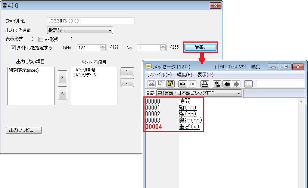The height and width of the screenshot is (188, 308).
Task: Click the Cut scissors icon
Action: [x=152, y=84]
